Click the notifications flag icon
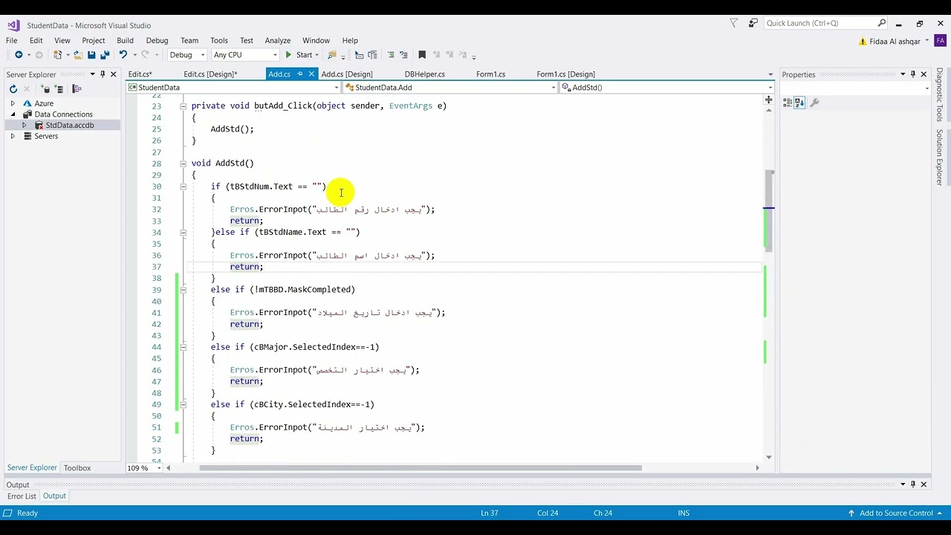Viewport: 951px width, 535px height. pyautogui.click(x=733, y=23)
